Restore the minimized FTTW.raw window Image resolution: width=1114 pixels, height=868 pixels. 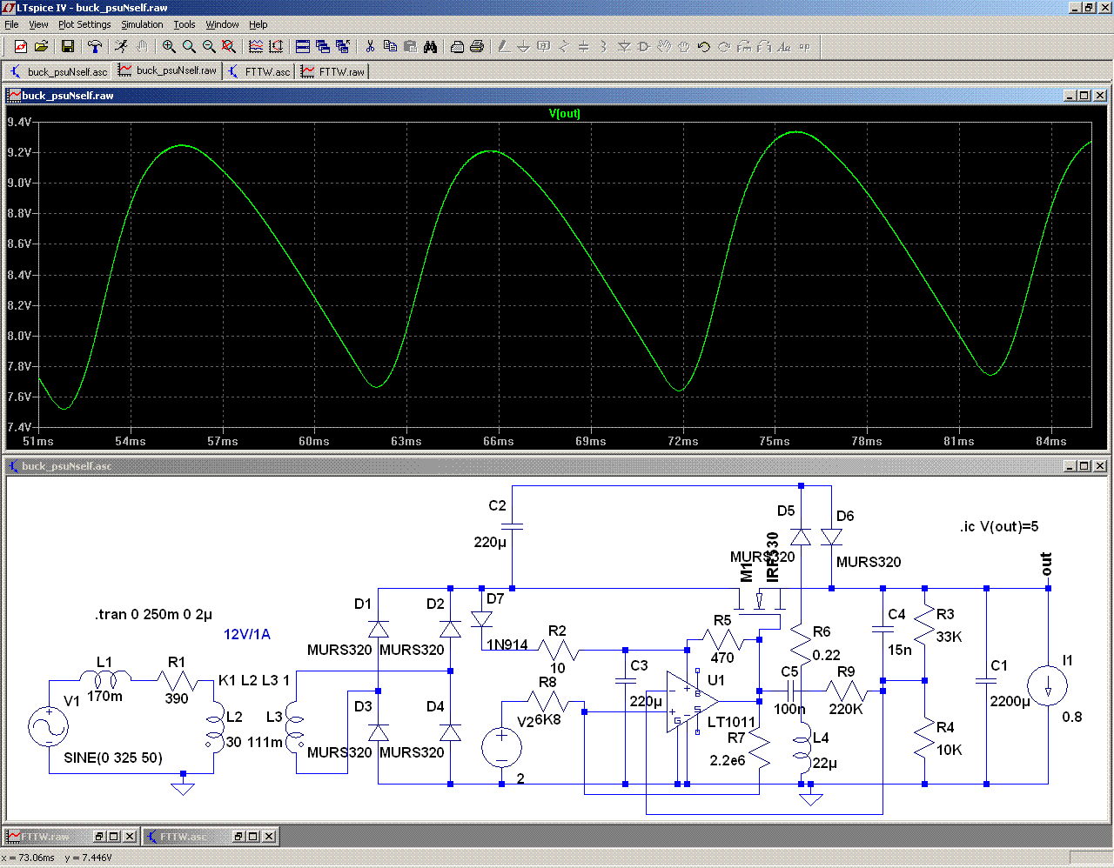coord(100,837)
